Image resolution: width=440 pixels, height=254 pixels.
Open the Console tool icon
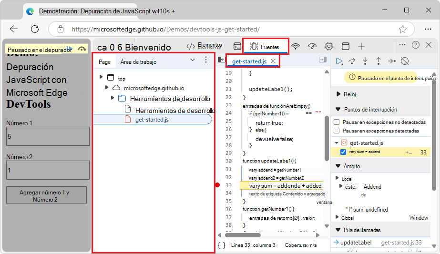237,46
